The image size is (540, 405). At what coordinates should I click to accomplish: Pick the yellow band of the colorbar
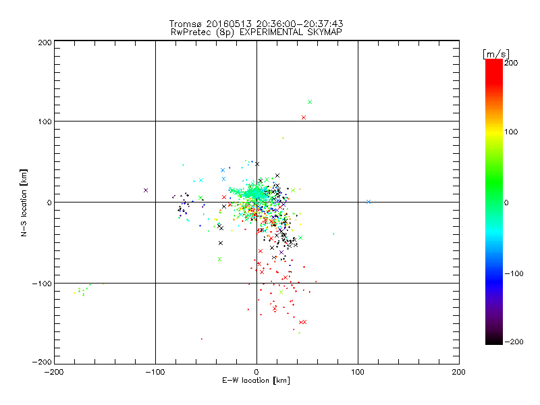point(494,132)
